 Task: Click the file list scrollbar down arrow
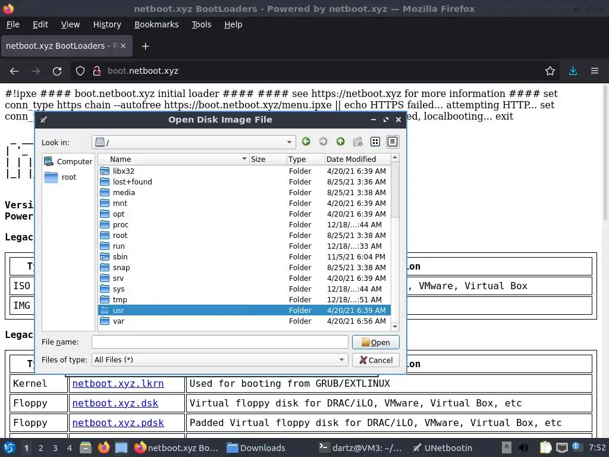click(x=395, y=327)
